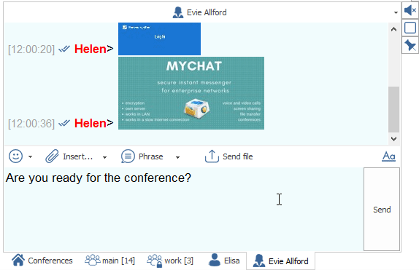Open the smiley emoticon picker
Viewport: 419px width, 270px height.
(x=15, y=156)
